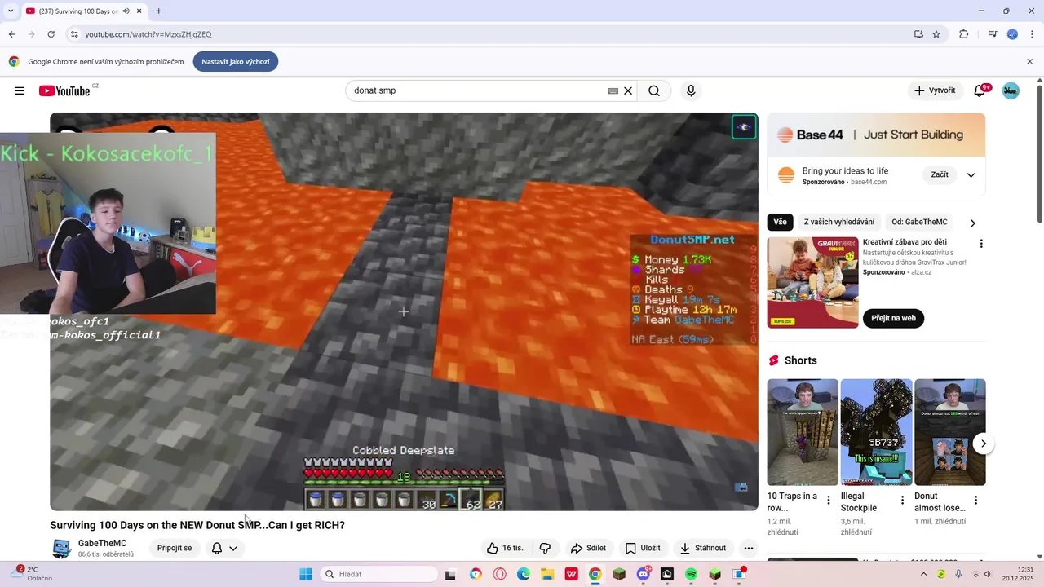Dismiss the default browser infobar
The width and height of the screenshot is (1044, 587).
[1029, 61]
